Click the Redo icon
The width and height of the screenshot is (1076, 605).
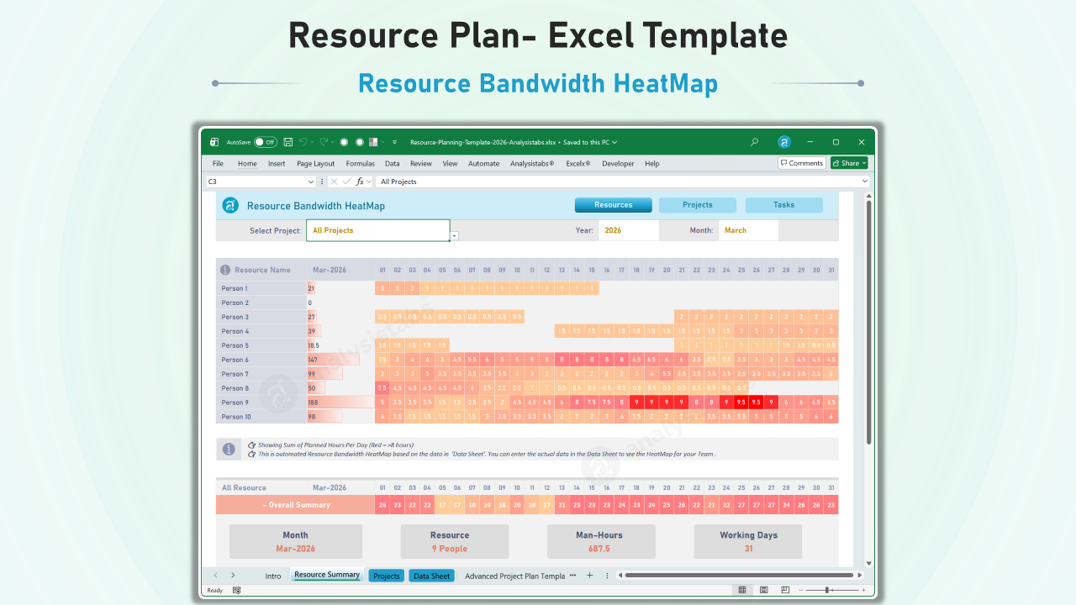[x=324, y=142]
